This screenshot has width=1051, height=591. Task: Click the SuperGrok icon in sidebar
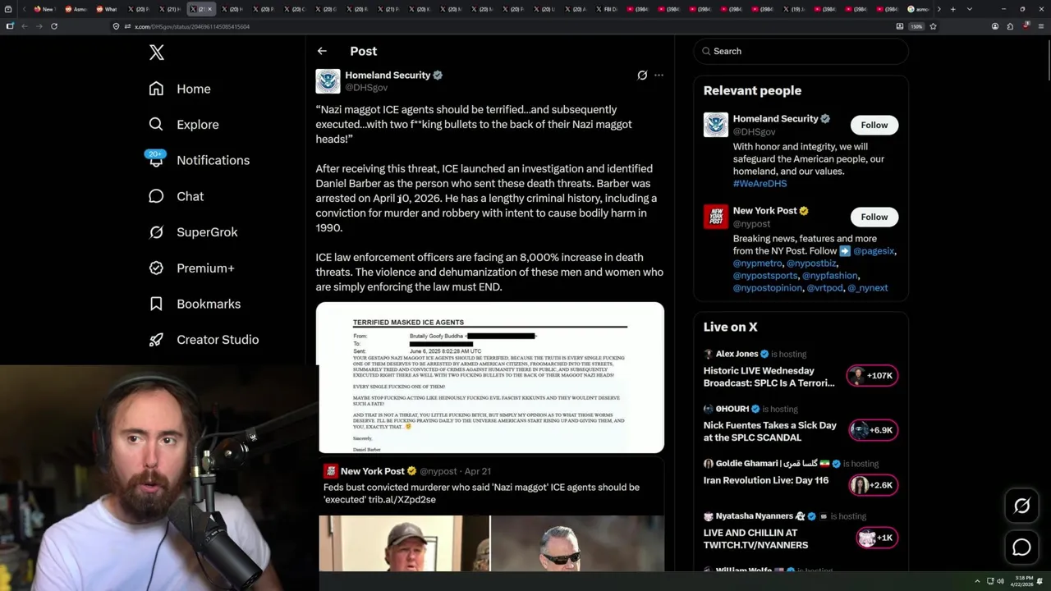tap(156, 232)
